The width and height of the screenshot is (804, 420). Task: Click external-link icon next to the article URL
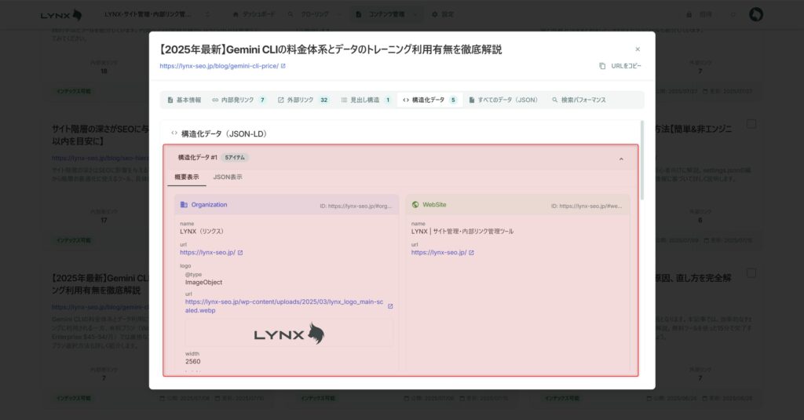pyautogui.click(x=283, y=66)
